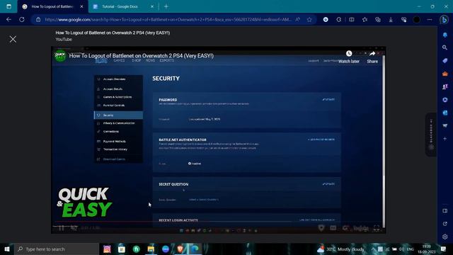
Task: Open the Collections toolbar icon
Action: click(x=377, y=20)
